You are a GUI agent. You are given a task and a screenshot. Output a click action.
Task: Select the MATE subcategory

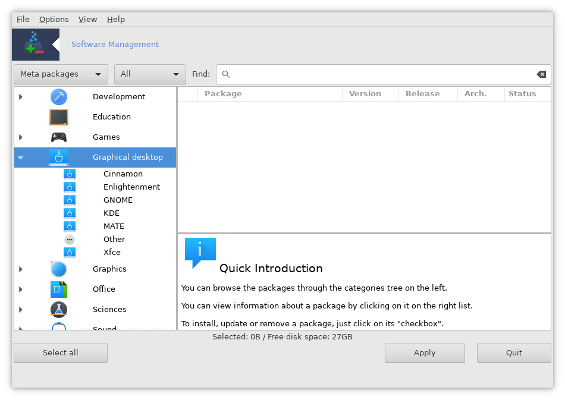pyautogui.click(x=114, y=226)
